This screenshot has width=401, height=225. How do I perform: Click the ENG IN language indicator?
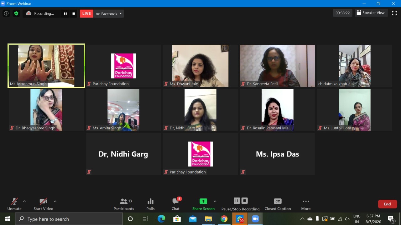(x=357, y=219)
